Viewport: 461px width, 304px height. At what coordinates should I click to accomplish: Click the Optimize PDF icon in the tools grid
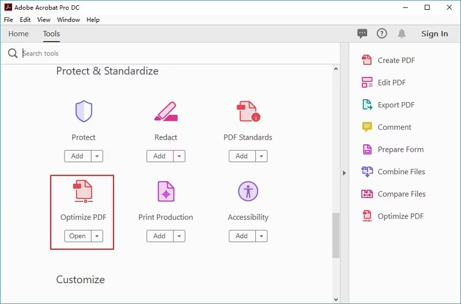point(83,192)
